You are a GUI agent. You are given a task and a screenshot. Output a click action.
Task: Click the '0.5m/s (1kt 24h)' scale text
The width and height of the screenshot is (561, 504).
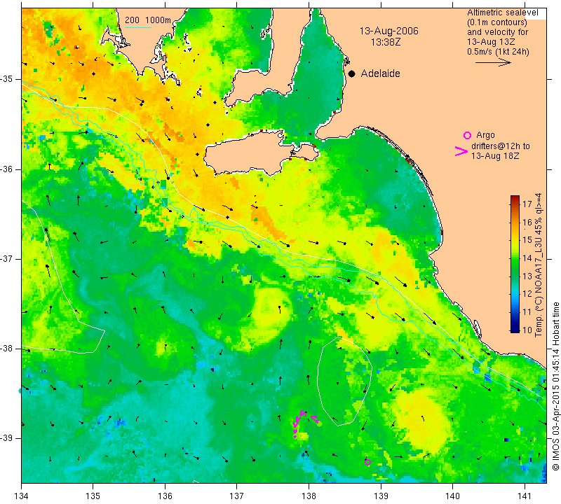(x=498, y=52)
